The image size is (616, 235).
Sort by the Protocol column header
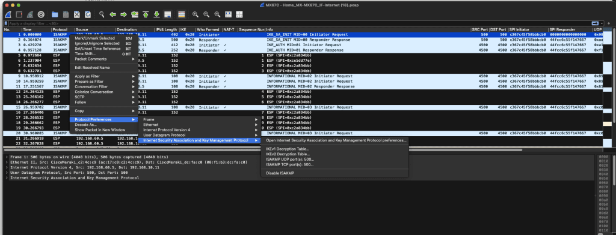[63, 29]
